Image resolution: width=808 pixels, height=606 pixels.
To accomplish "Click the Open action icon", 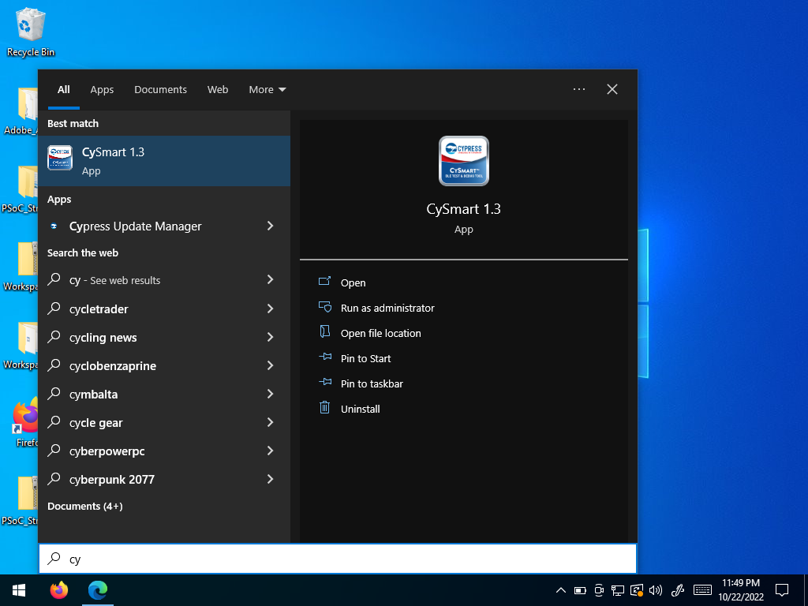I will pyautogui.click(x=324, y=282).
